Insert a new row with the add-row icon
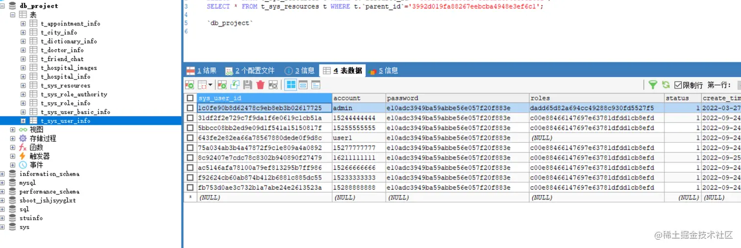 222,85
